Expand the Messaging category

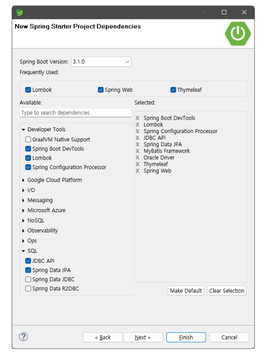click(23, 200)
